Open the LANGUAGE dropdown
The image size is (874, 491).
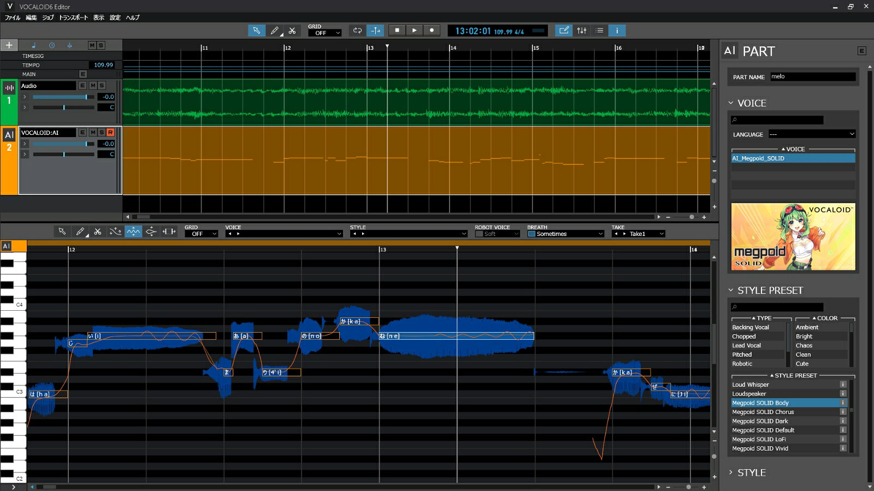pyautogui.click(x=812, y=134)
